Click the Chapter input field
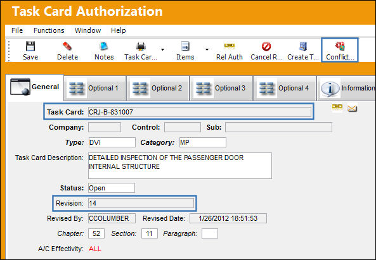The height and width of the screenshot is (260, 376). click(96, 233)
